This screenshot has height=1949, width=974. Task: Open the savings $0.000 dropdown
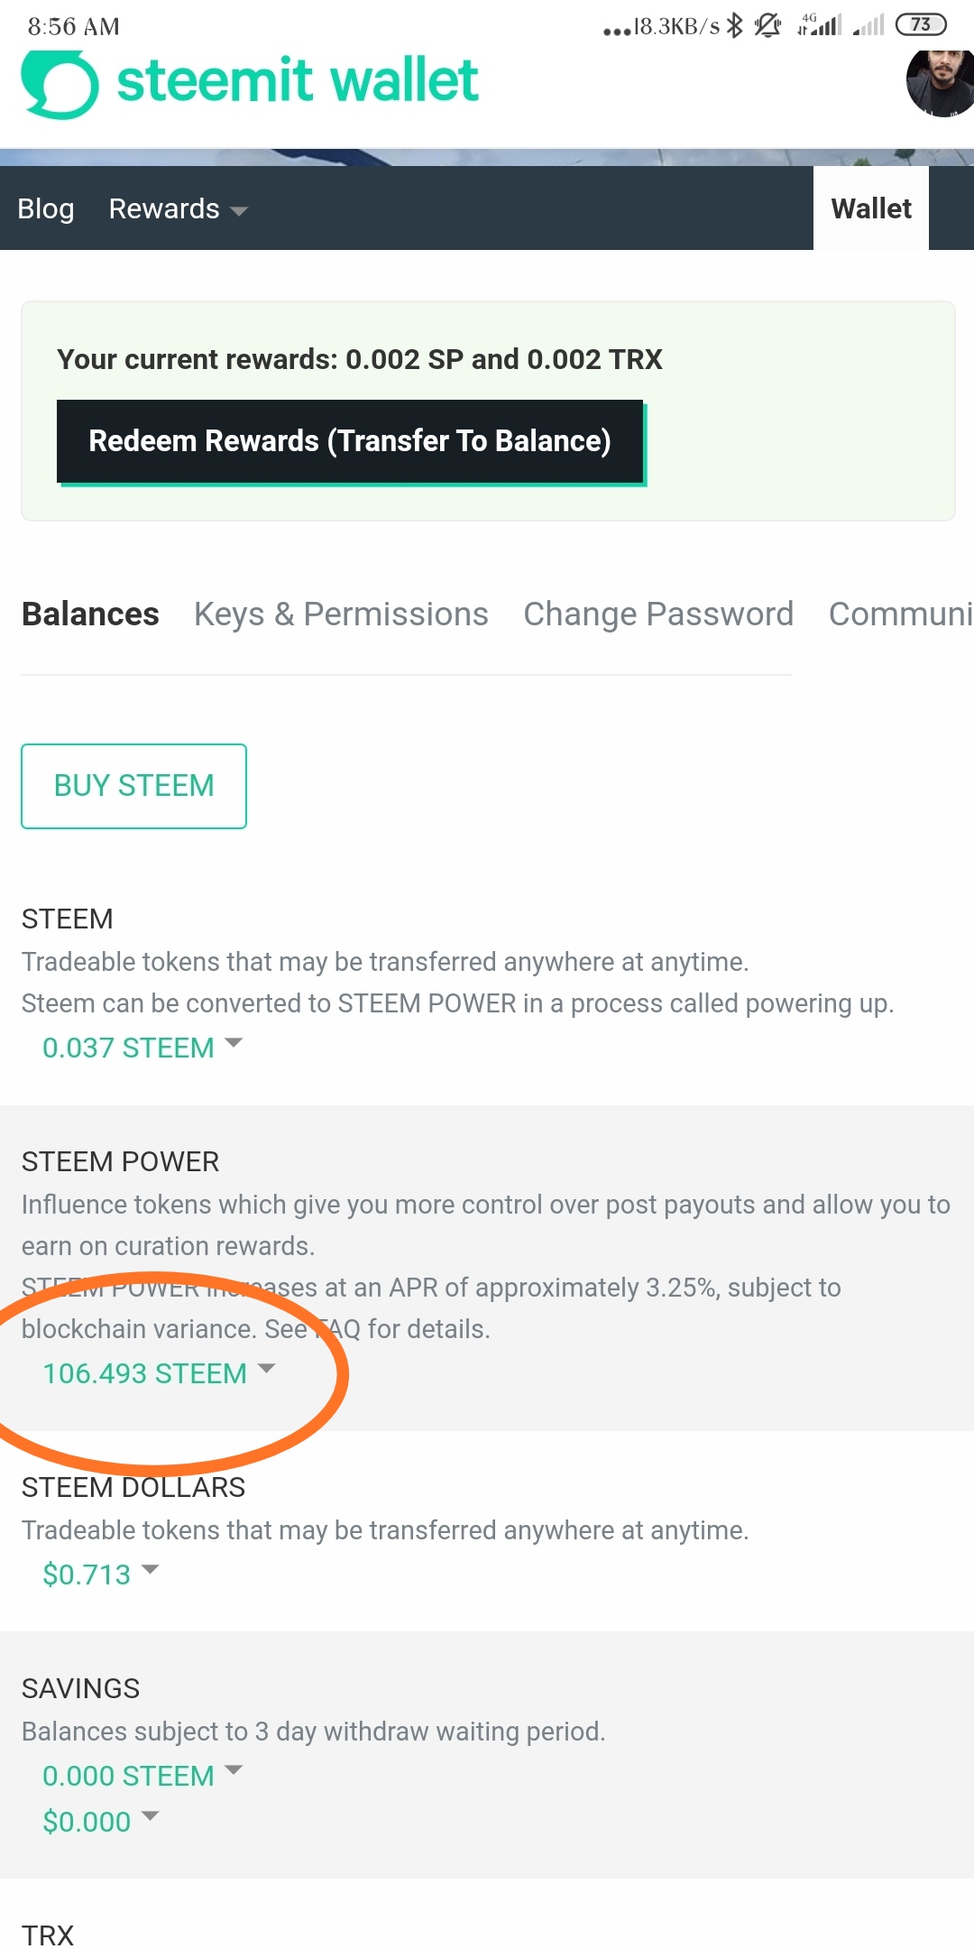coord(100,1822)
